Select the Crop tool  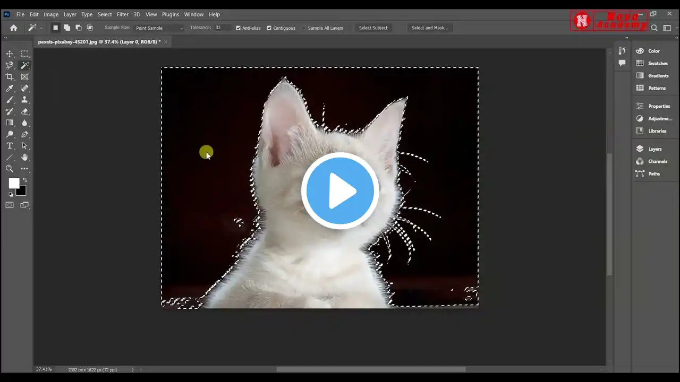click(10, 77)
